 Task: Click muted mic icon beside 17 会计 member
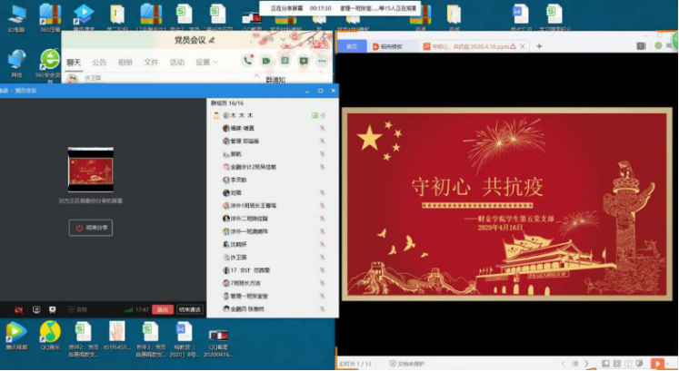[x=322, y=270]
